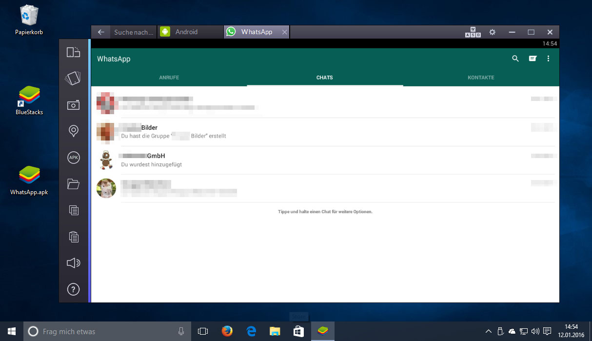The height and width of the screenshot is (341, 592).
Task: Open Task View in the taskbar
Action: (202, 331)
